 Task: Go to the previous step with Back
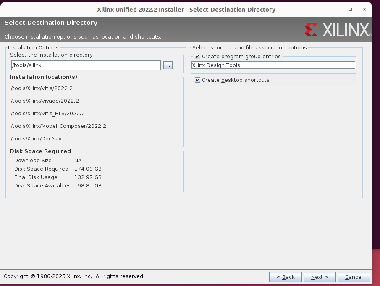coord(286,277)
